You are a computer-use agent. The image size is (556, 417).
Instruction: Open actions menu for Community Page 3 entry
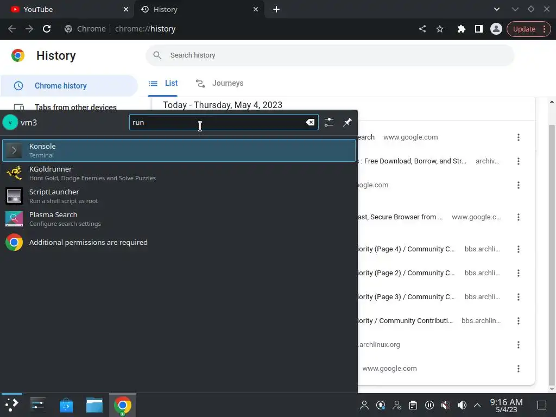519,297
